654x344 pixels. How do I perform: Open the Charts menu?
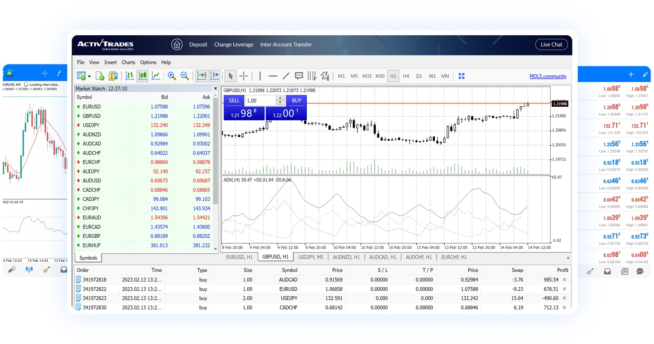click(128, 62)
